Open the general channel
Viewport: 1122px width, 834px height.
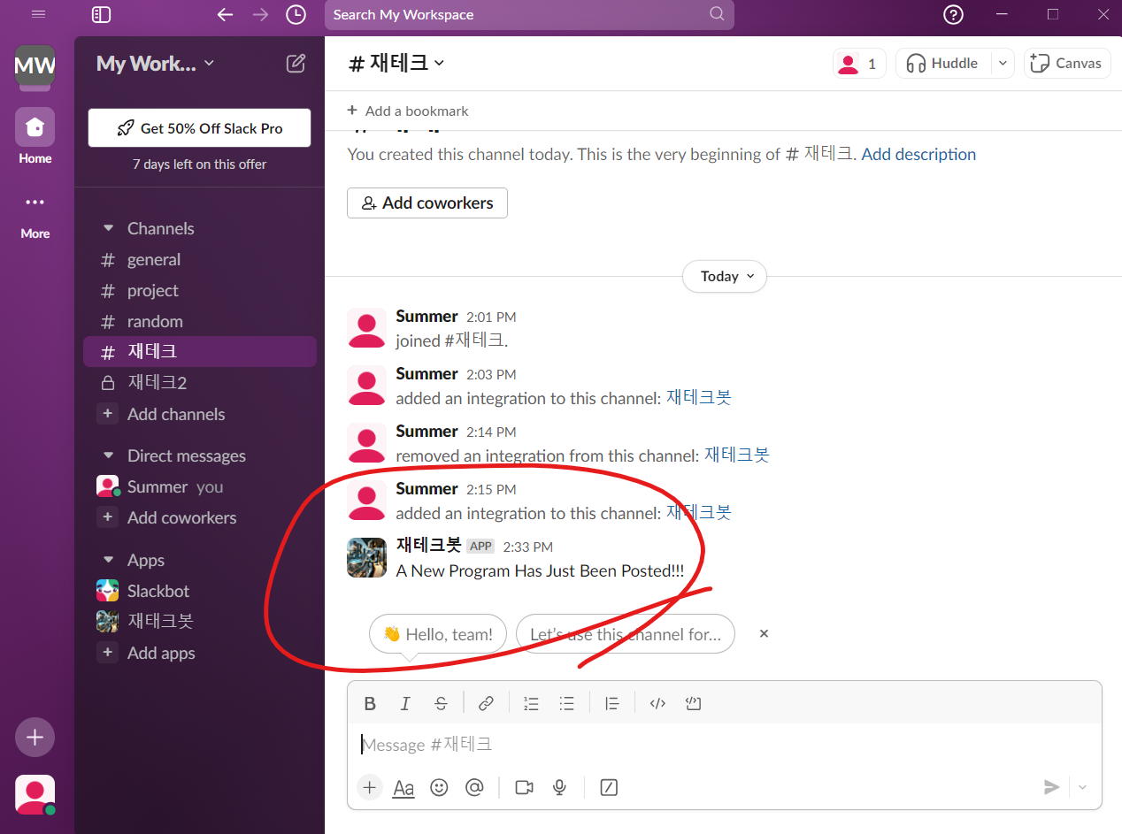pos(200,259)
